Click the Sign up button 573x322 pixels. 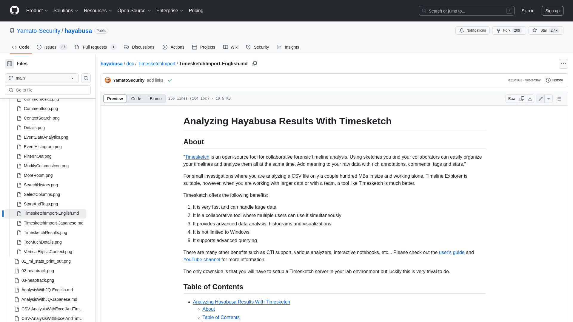(552, 11)
